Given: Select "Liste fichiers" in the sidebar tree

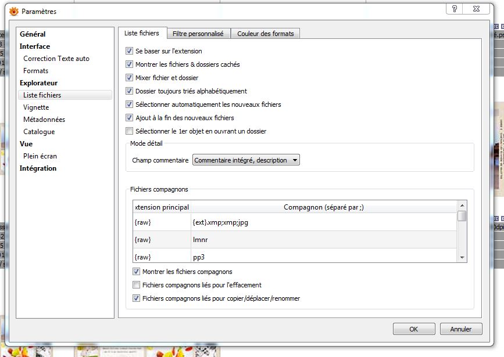Looking at the screenshot, I should pyautogui.click(x=65, y=95).
